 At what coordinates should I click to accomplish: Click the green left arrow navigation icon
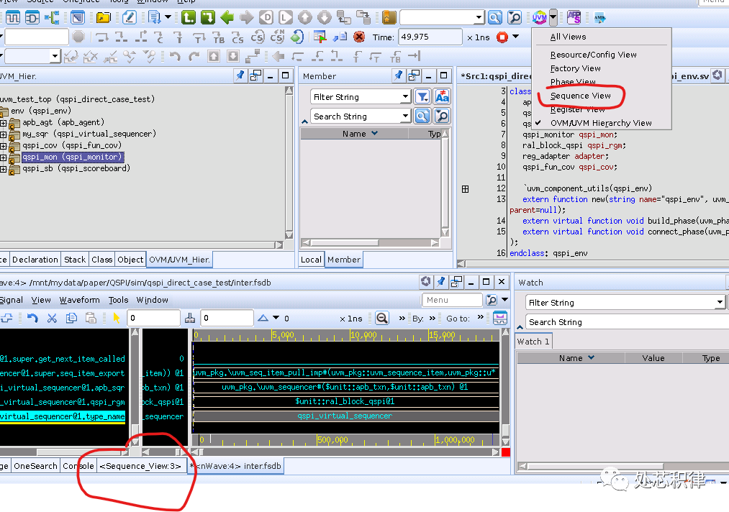point(227,17)
